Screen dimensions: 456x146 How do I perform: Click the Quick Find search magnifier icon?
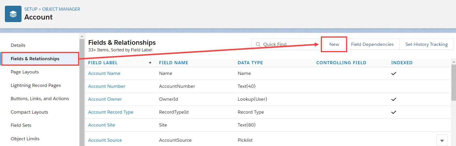[258, 44]
